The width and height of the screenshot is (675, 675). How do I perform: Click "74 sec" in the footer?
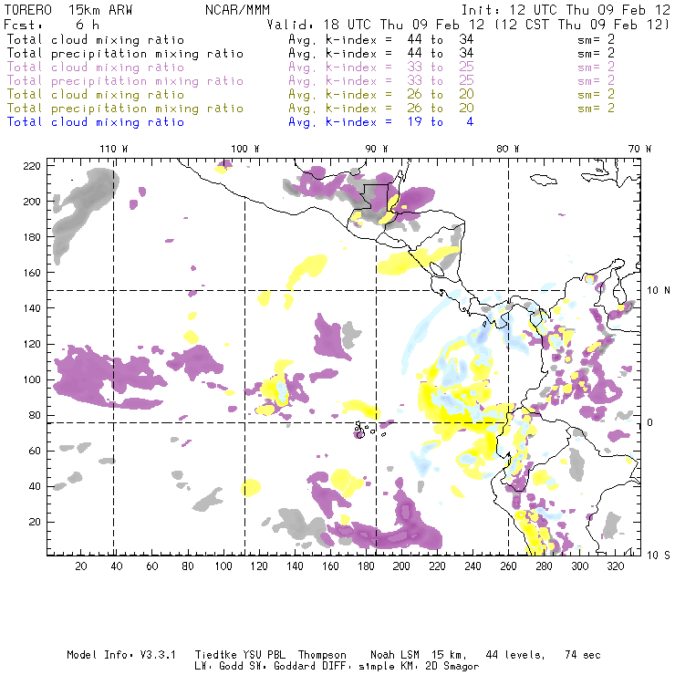point(583,655)
